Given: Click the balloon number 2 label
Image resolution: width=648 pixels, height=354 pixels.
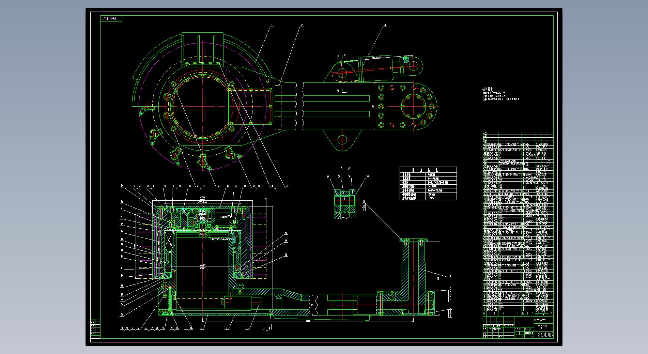Looking at the screenshot, I should coord(302,25).
